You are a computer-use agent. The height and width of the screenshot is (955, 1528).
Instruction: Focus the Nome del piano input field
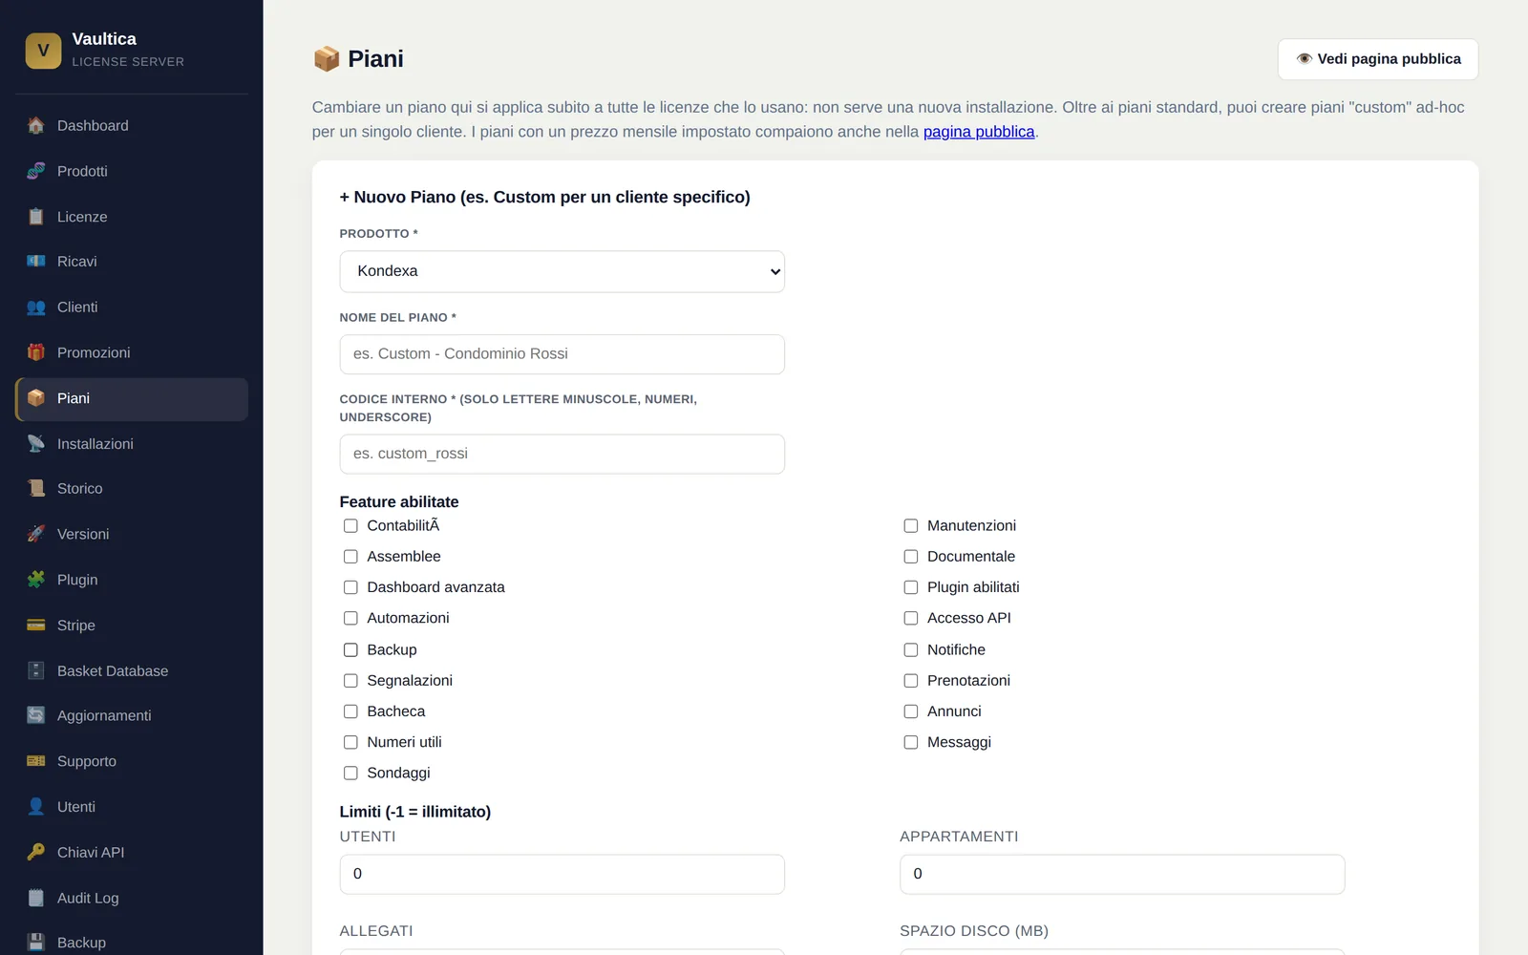pyautogui.click(x=562, y=354)
